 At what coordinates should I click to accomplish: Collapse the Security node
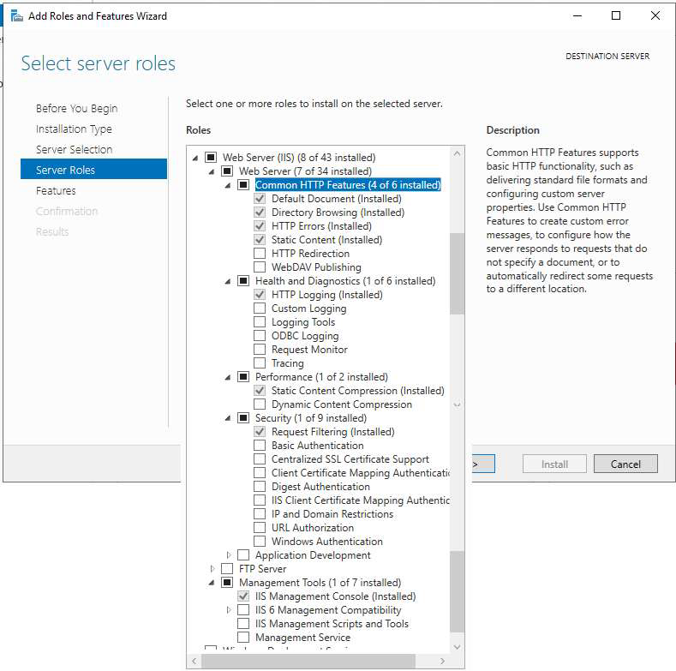click(x=229, y=418)
